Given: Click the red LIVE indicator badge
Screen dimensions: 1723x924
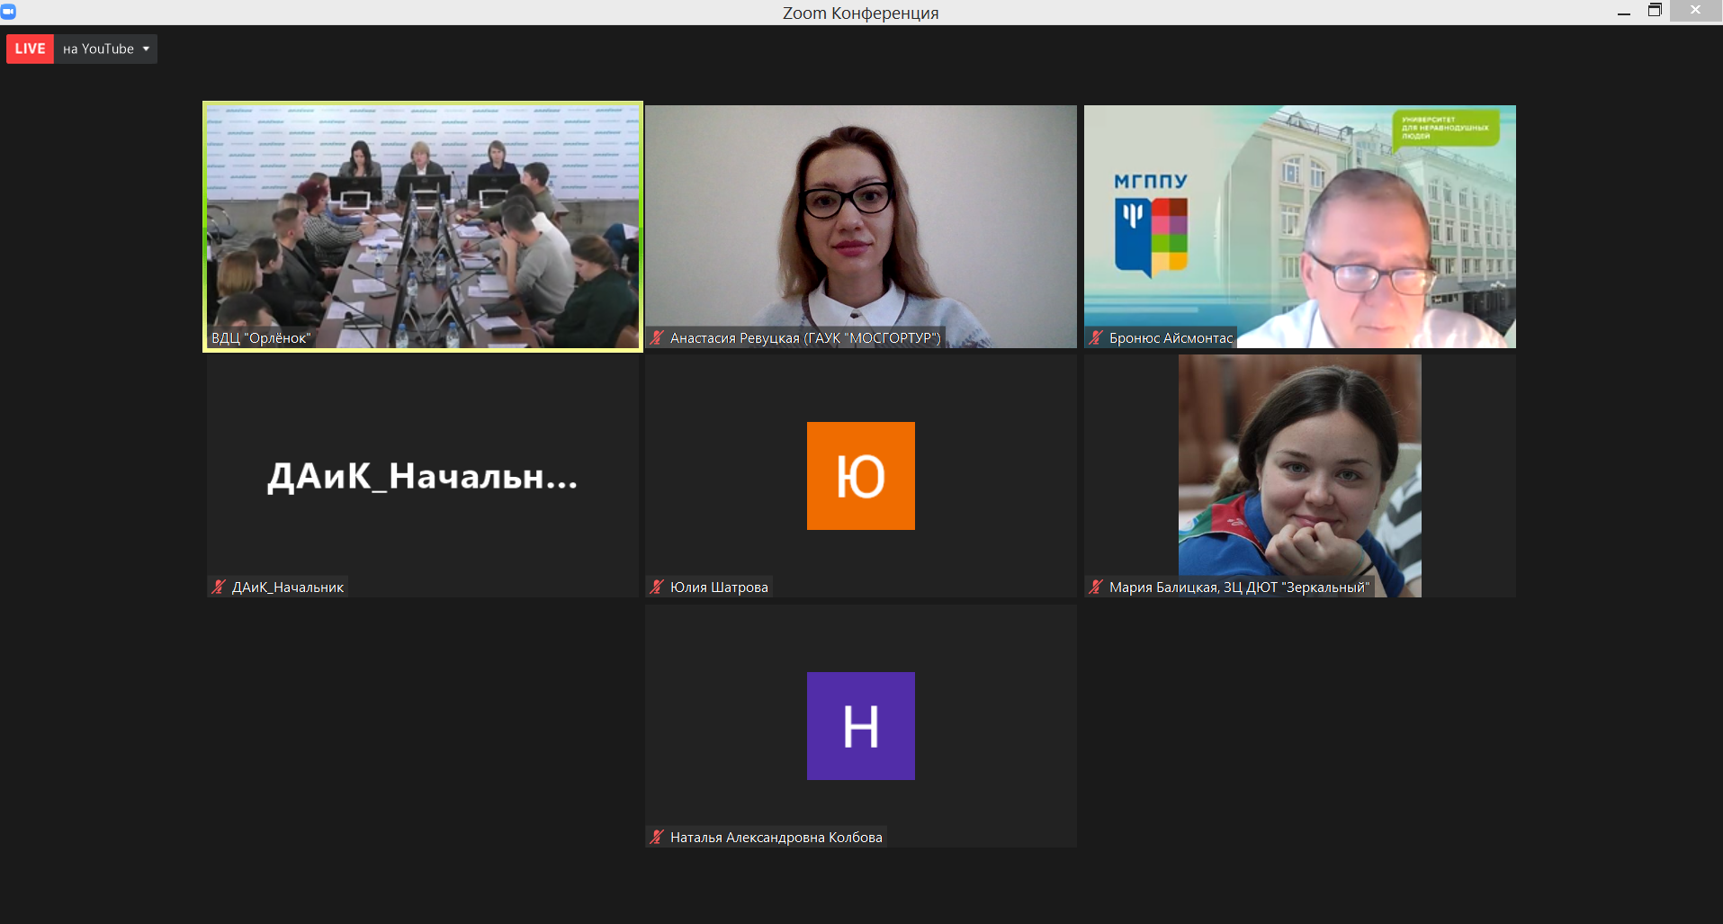Looking at the screenshot, I should pyautogui.click(x=30, y=49).
